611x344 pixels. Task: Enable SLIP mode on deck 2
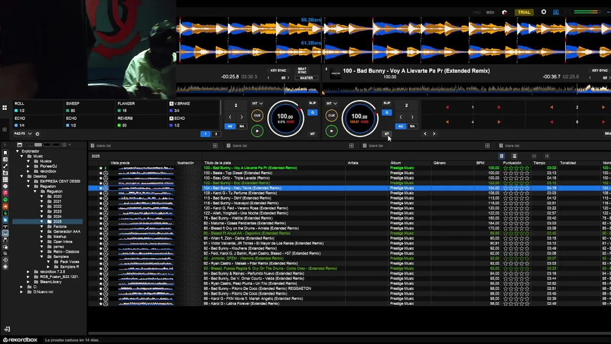pos(387,103)
